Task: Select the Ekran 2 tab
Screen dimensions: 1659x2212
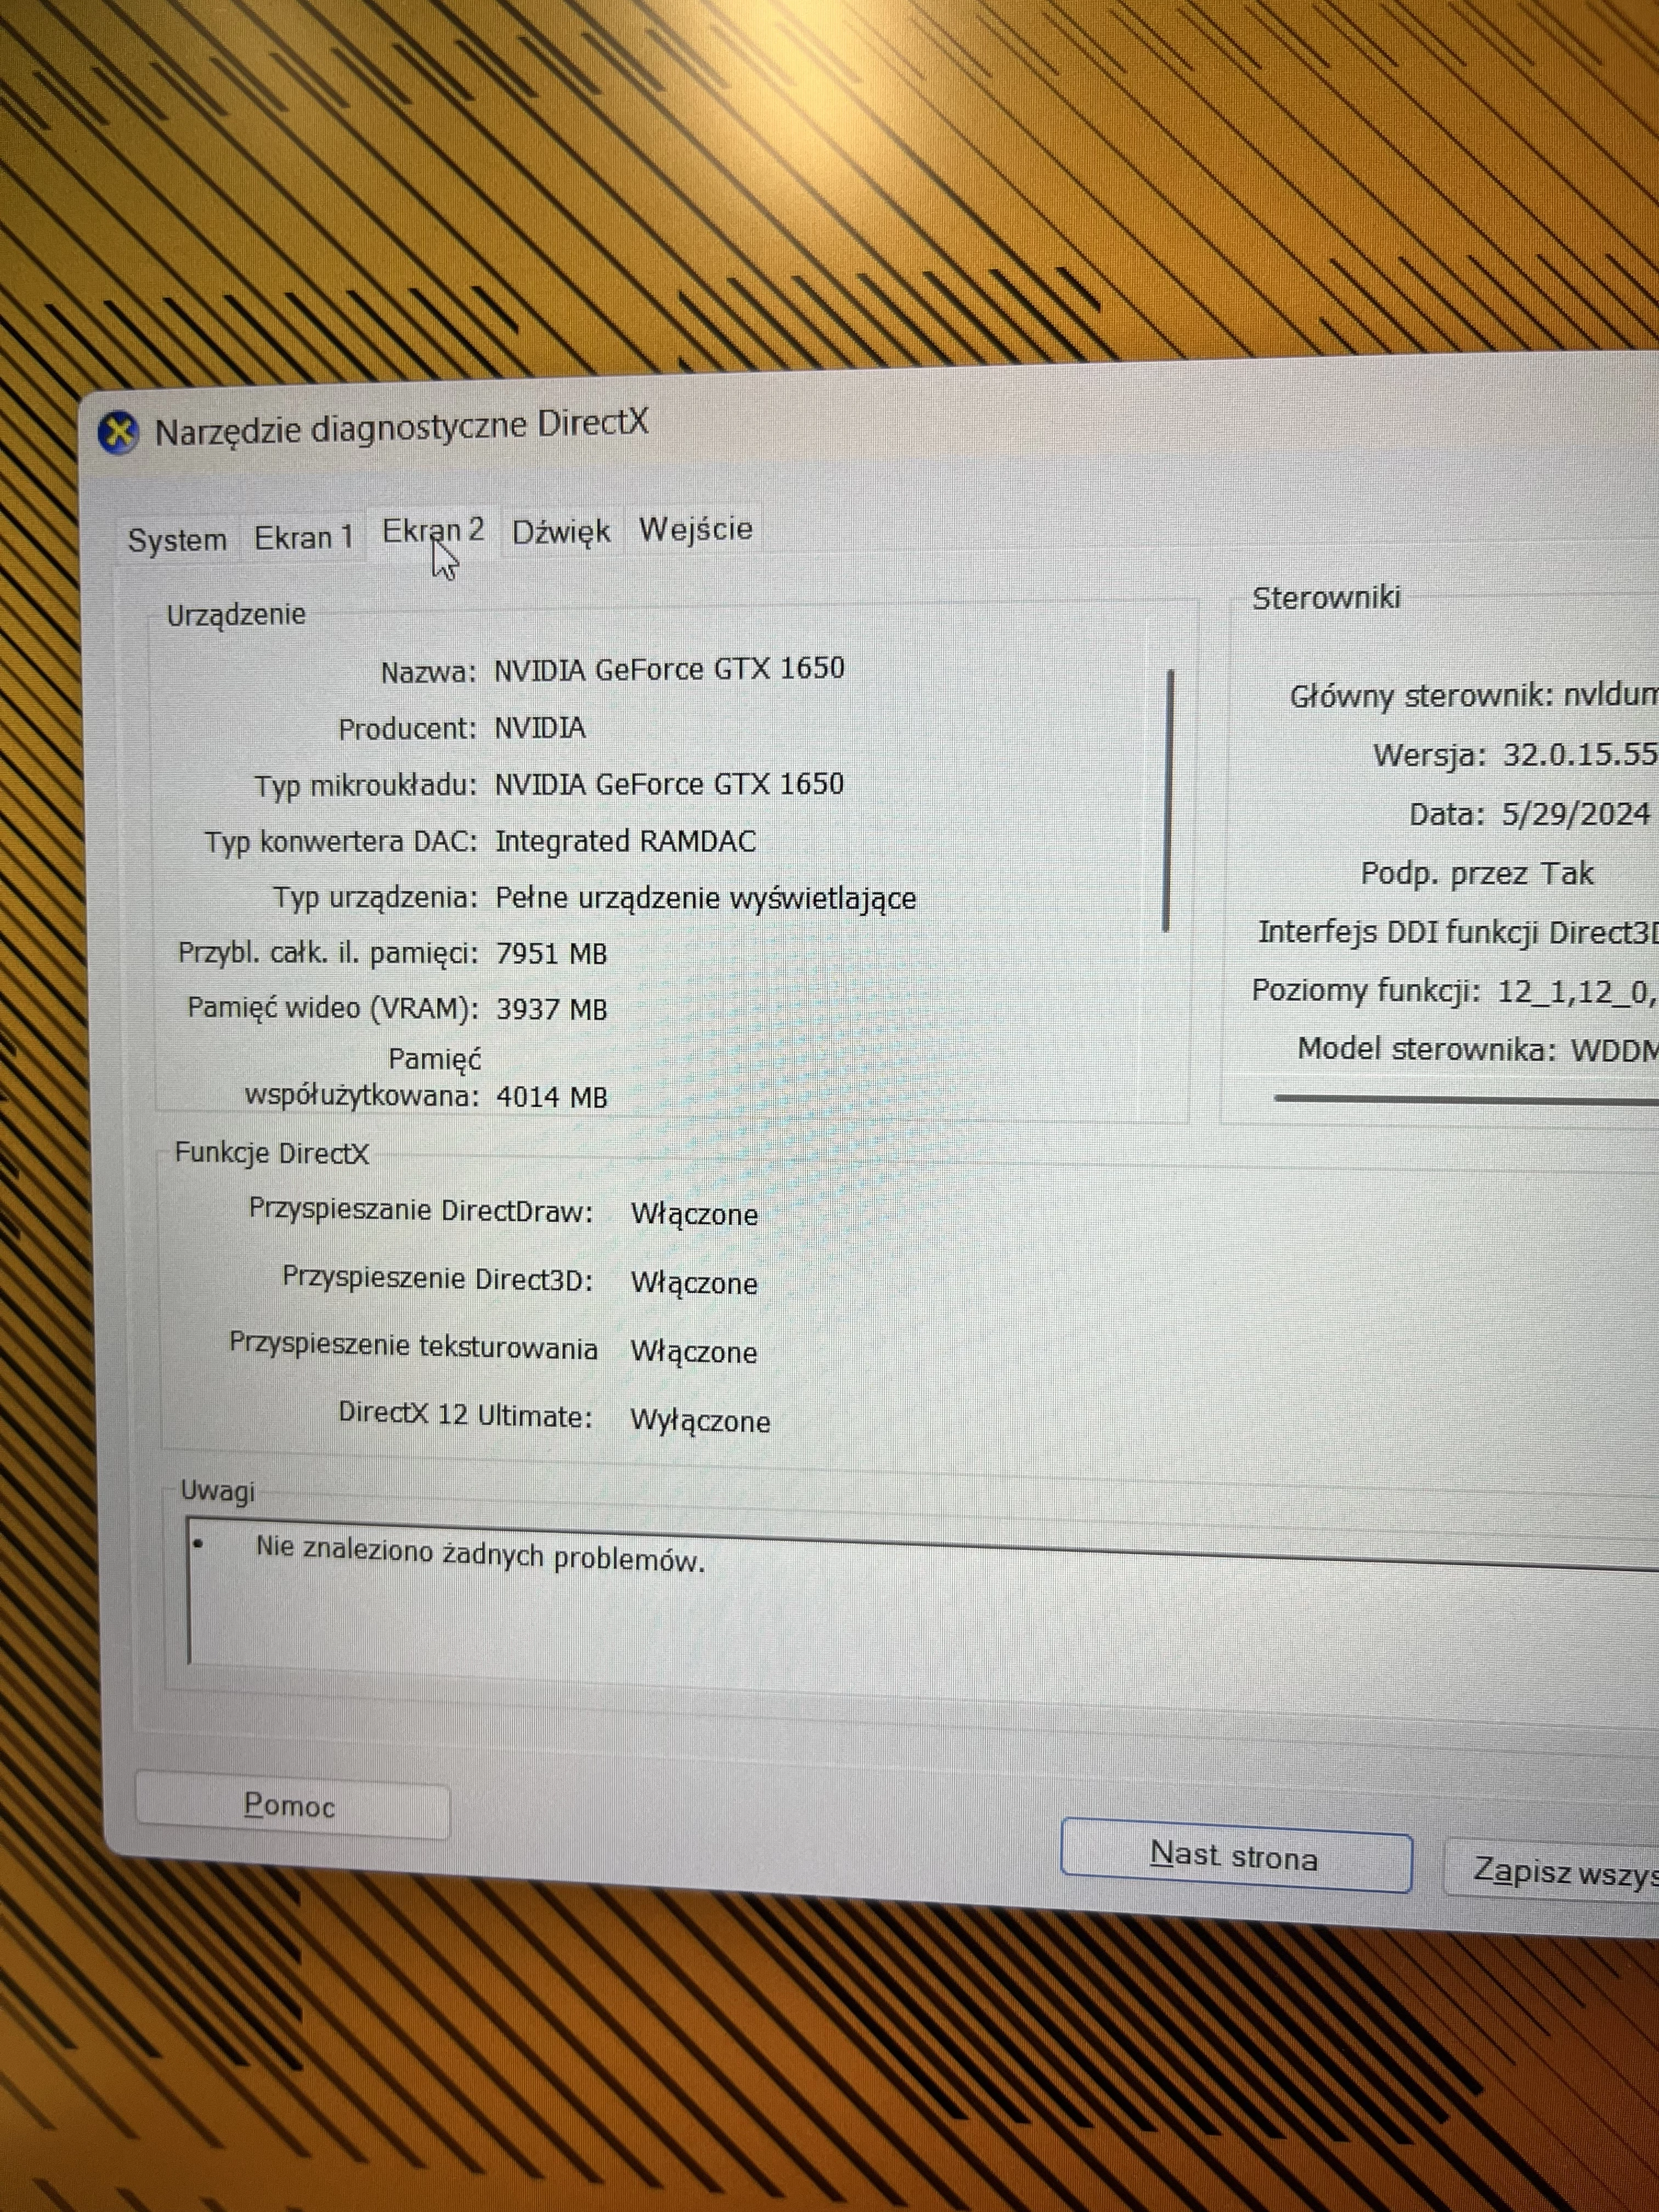Action: (434, 530)
